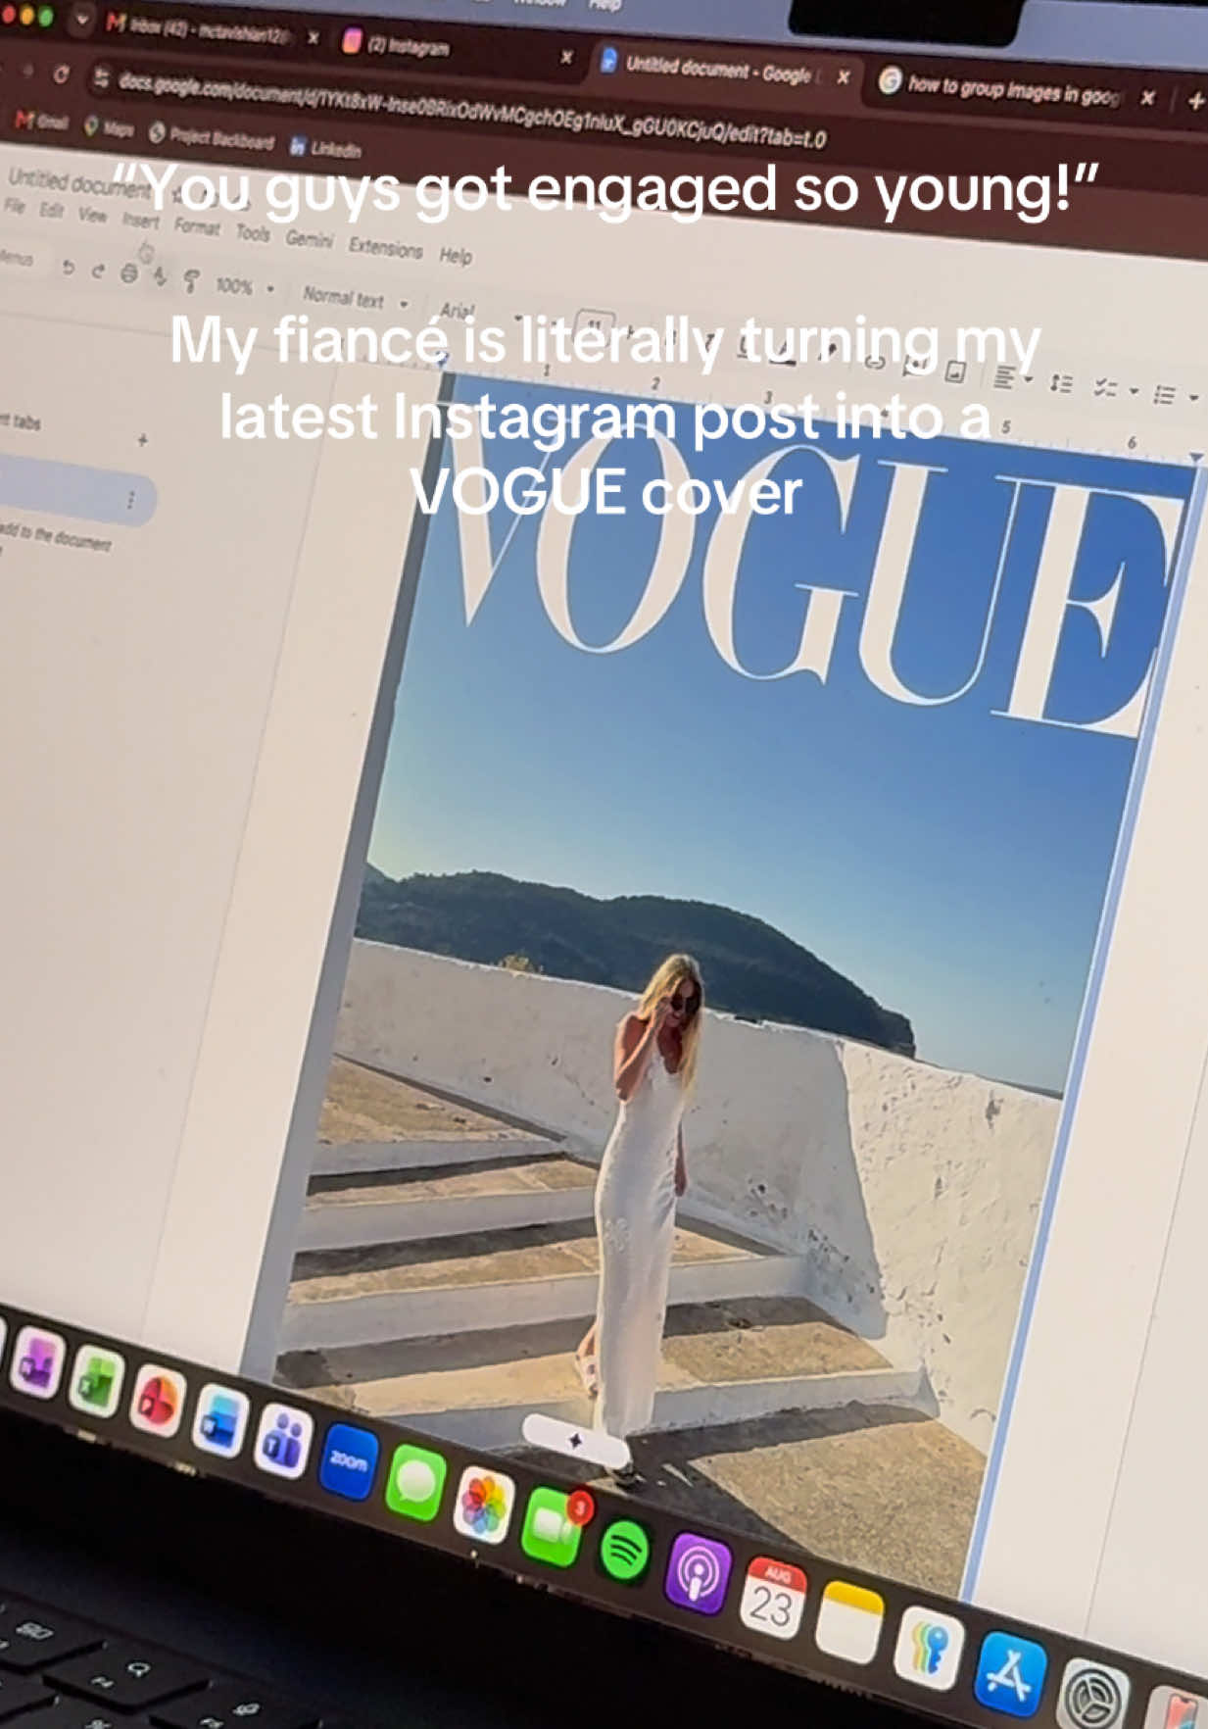
Task: Open the dropdown arrow beside bulleted list
Action: [1193, 399]
